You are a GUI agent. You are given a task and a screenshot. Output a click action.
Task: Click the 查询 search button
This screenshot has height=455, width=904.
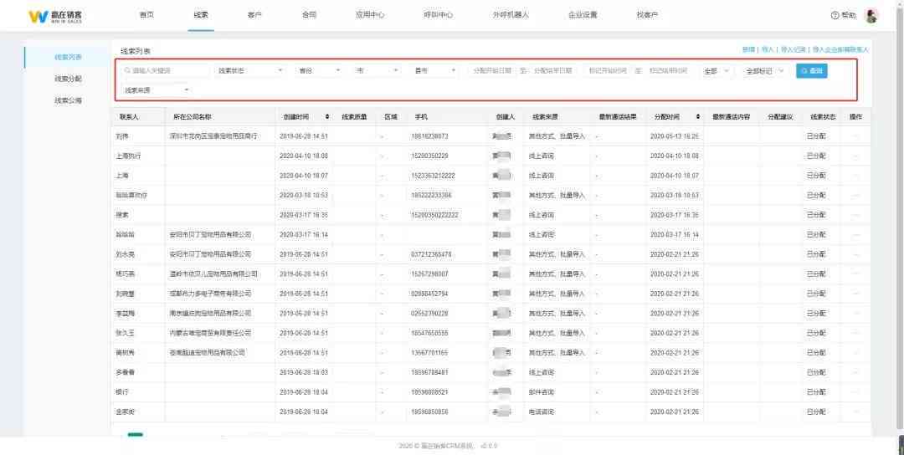coord(811,71)
